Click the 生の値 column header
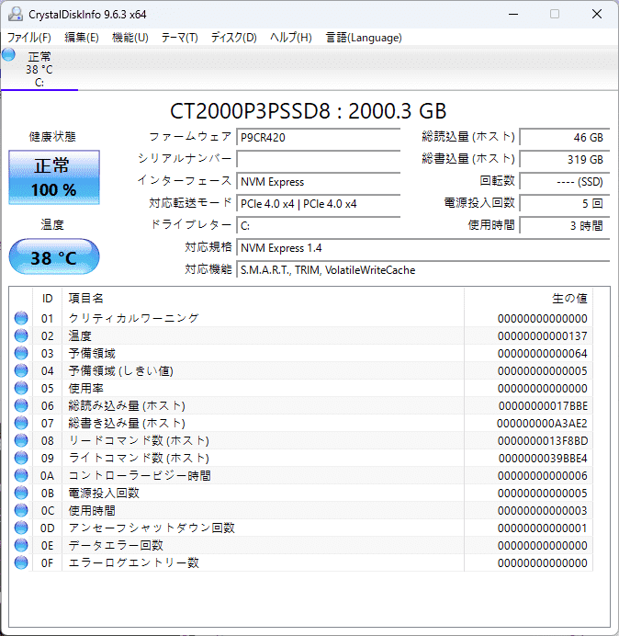Image resolution: width=619 pixels, height=636 pixels. (x=529, y=299)
